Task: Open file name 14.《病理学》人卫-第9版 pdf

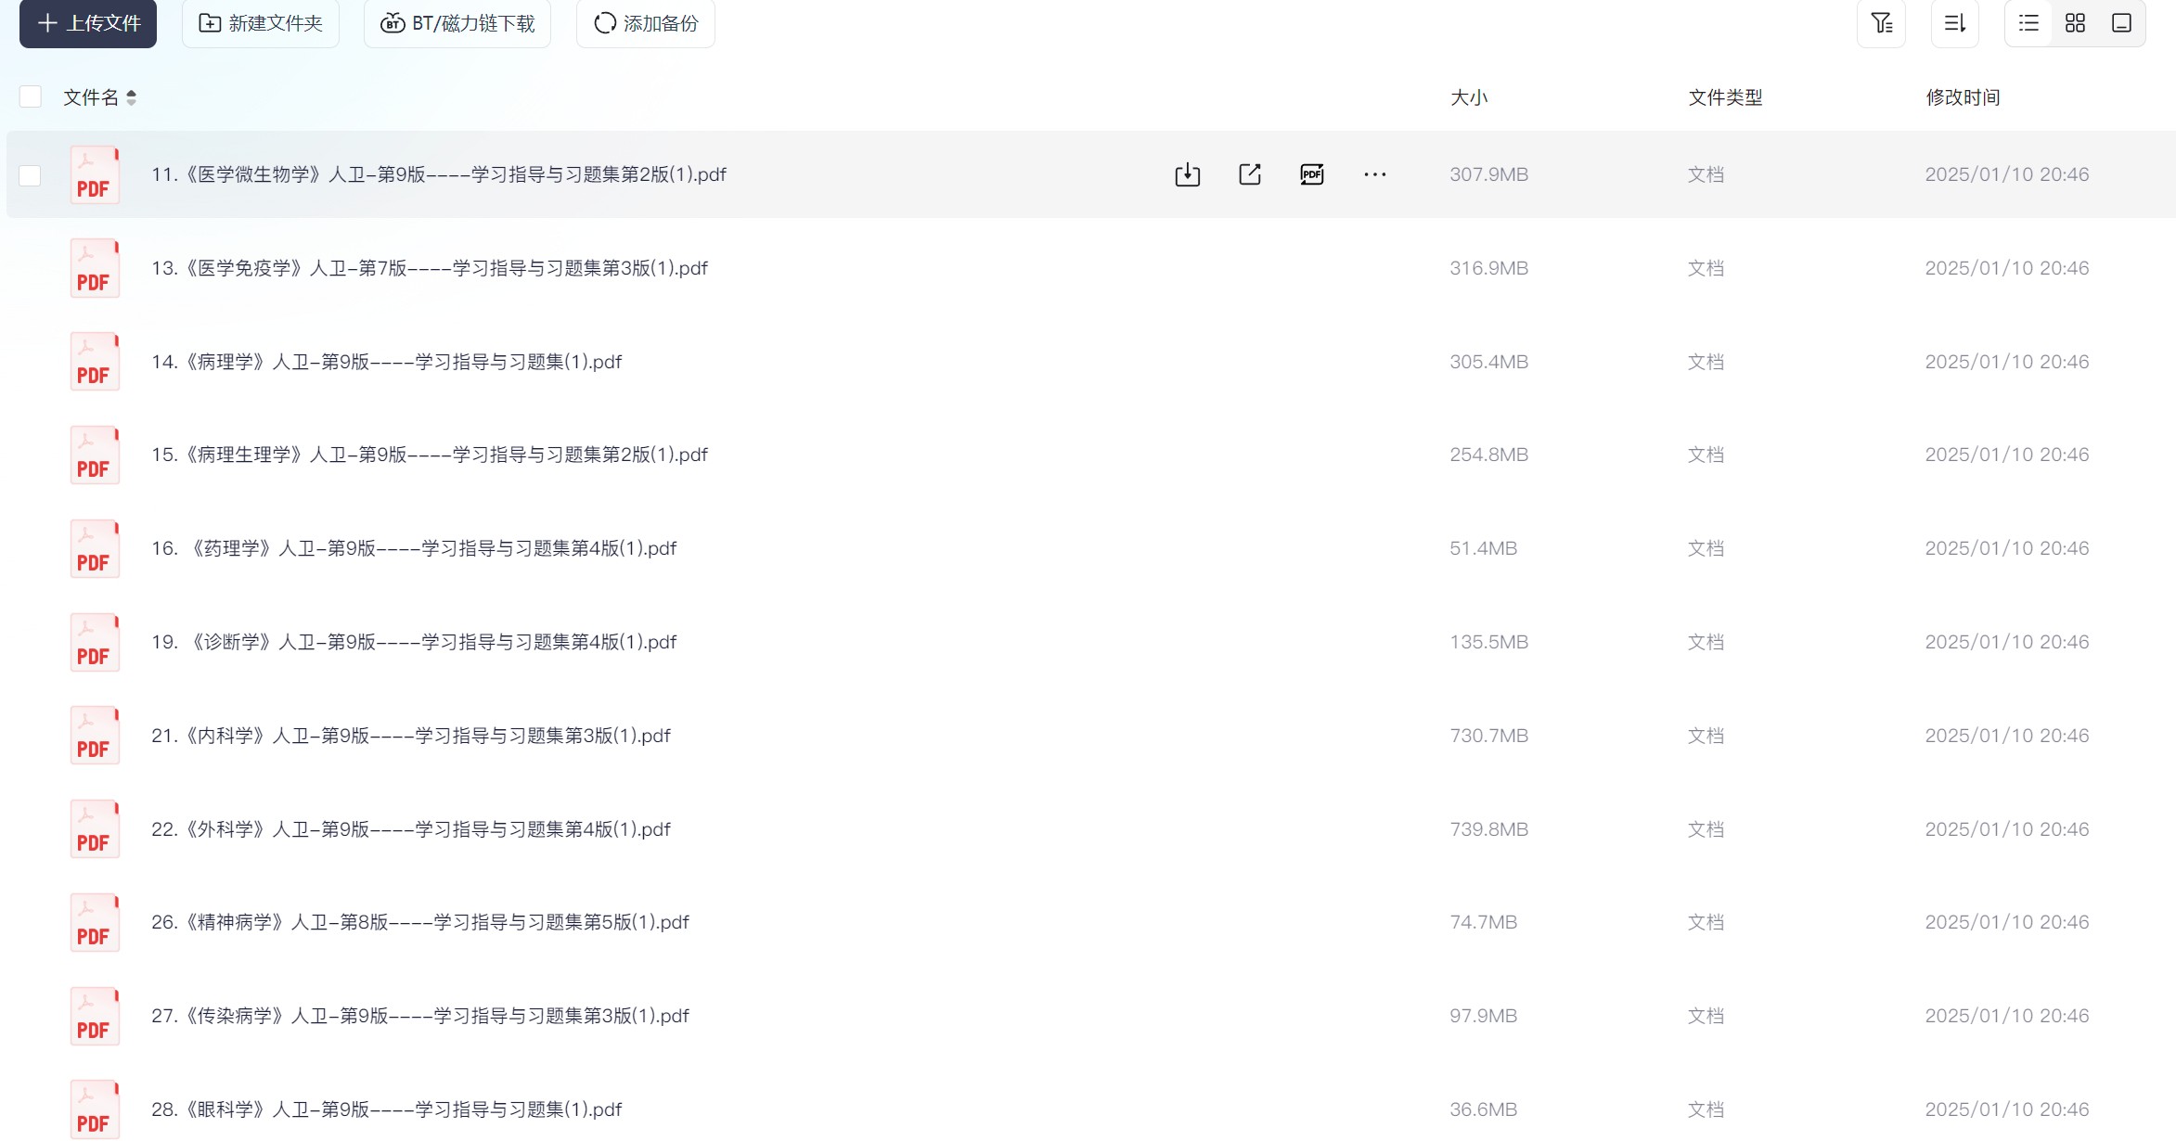Action: pos(387,362)
